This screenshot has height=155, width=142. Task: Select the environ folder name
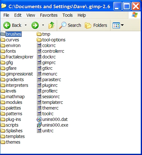coord(13,45)
